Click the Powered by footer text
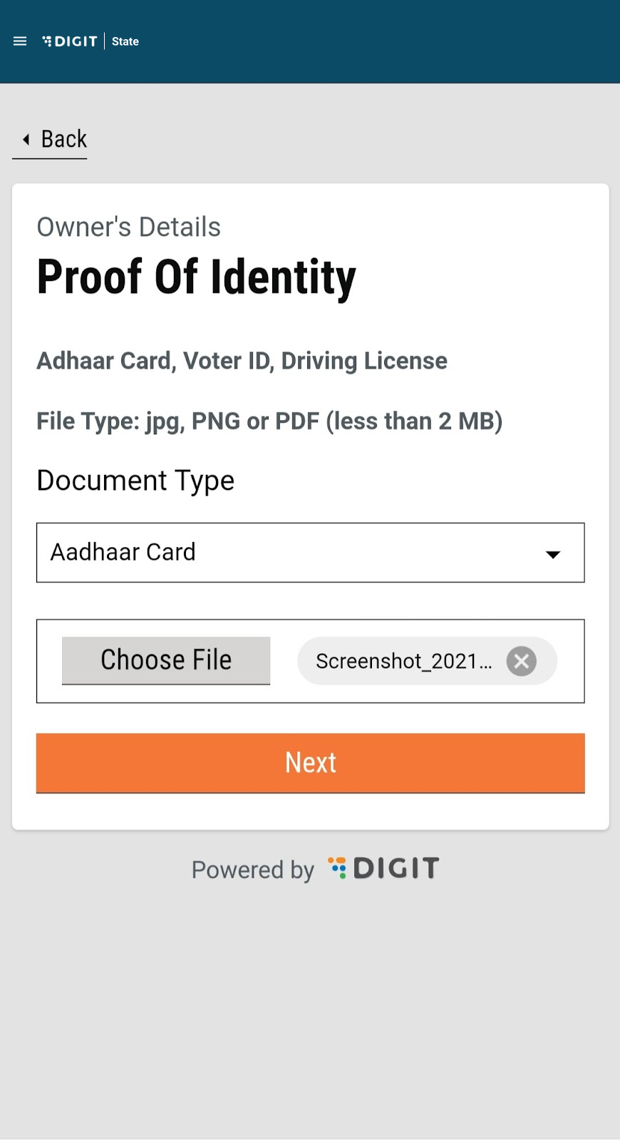Viewport: 620px width, 1141px height. click(252, 869)
